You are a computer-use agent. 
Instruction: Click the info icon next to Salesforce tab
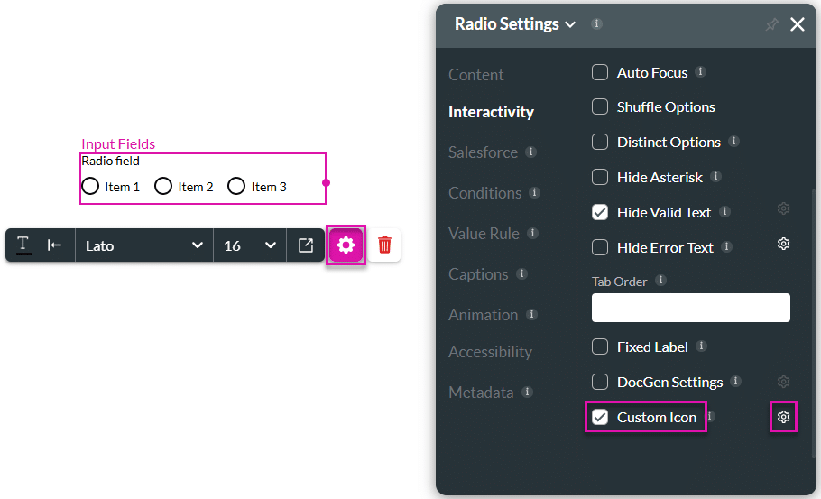point(530,152)
